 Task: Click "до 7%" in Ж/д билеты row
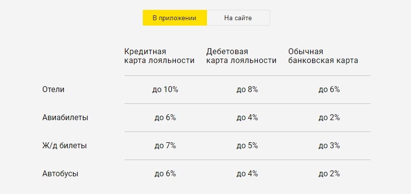pyautogui.click(x=165, y=145)
